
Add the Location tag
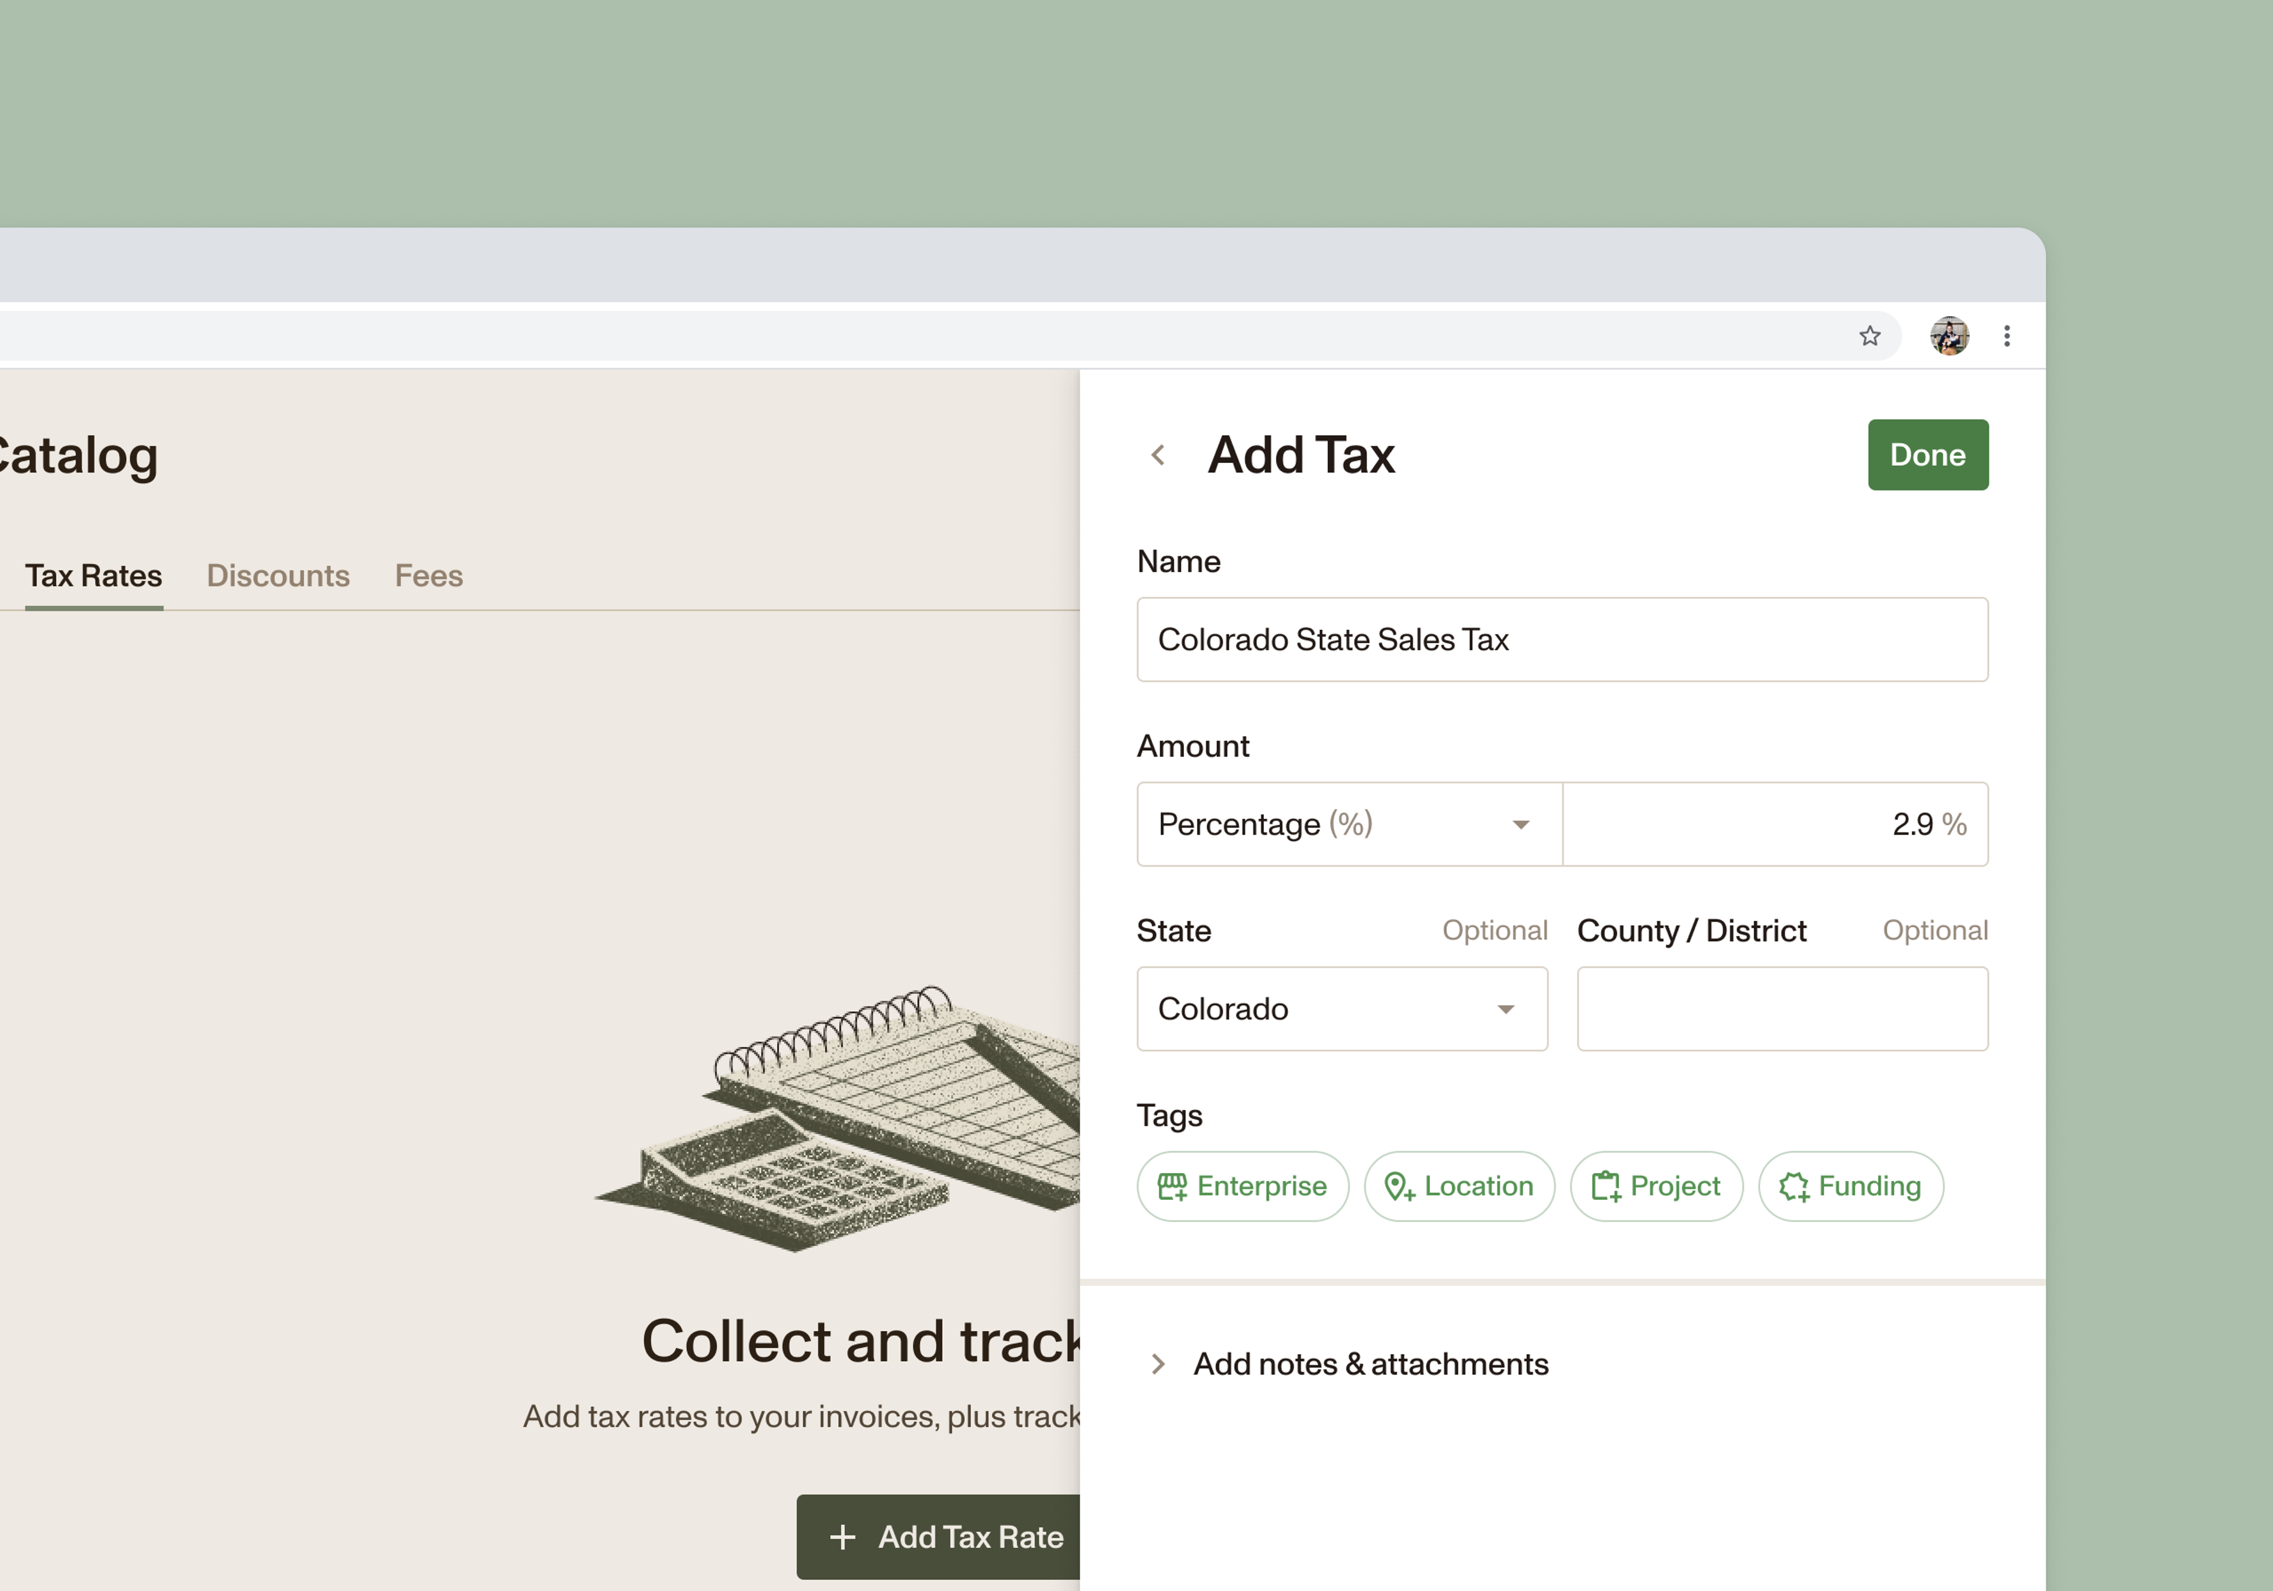(1459, 1186)
